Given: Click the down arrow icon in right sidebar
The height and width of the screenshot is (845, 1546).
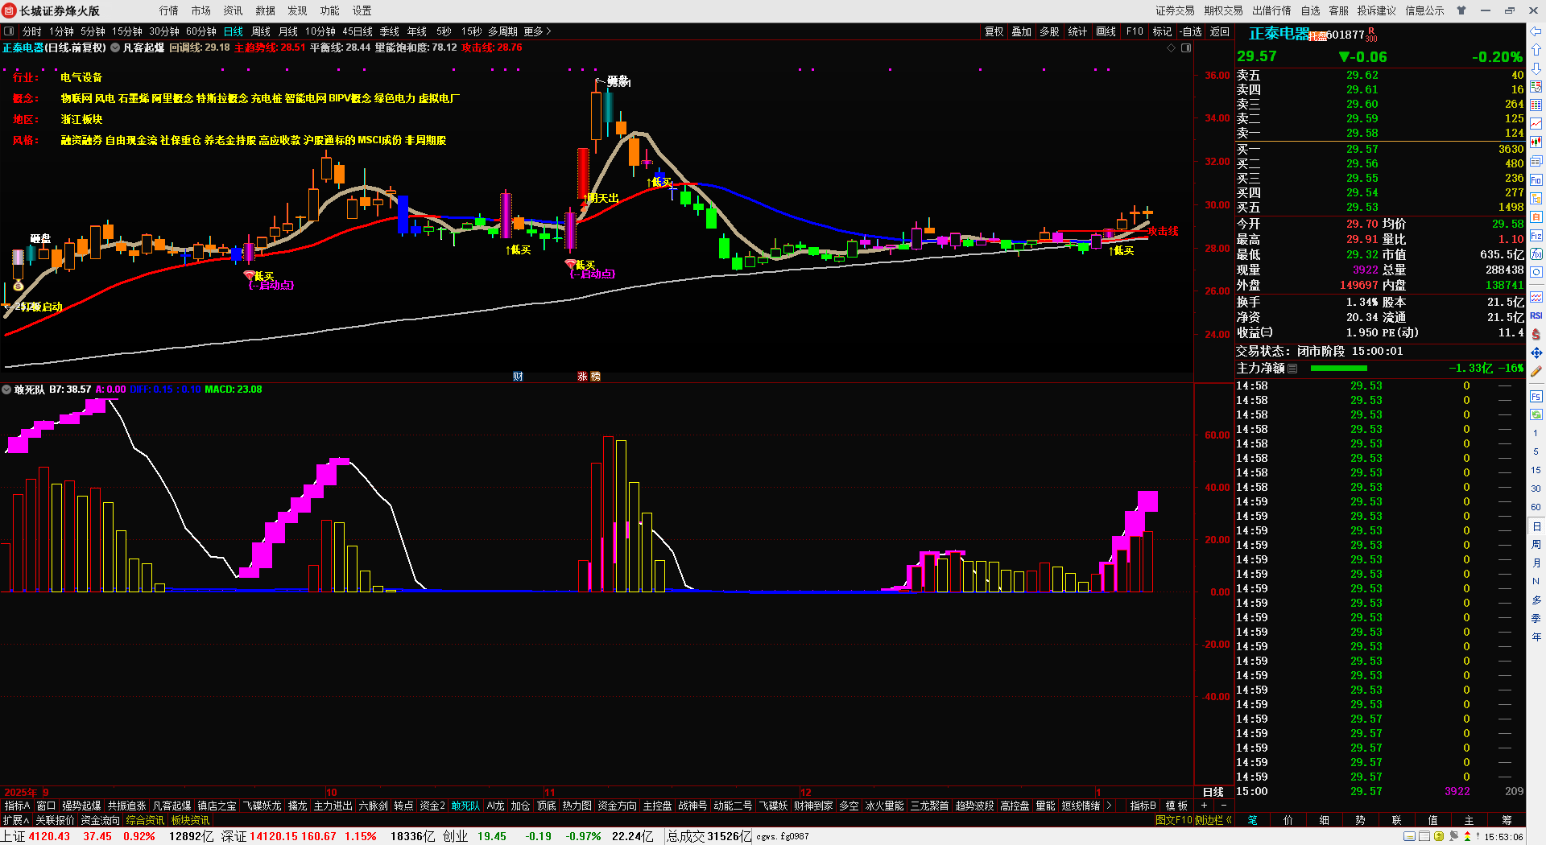Looking at the screenshot, I should (x=1536, y=68).
